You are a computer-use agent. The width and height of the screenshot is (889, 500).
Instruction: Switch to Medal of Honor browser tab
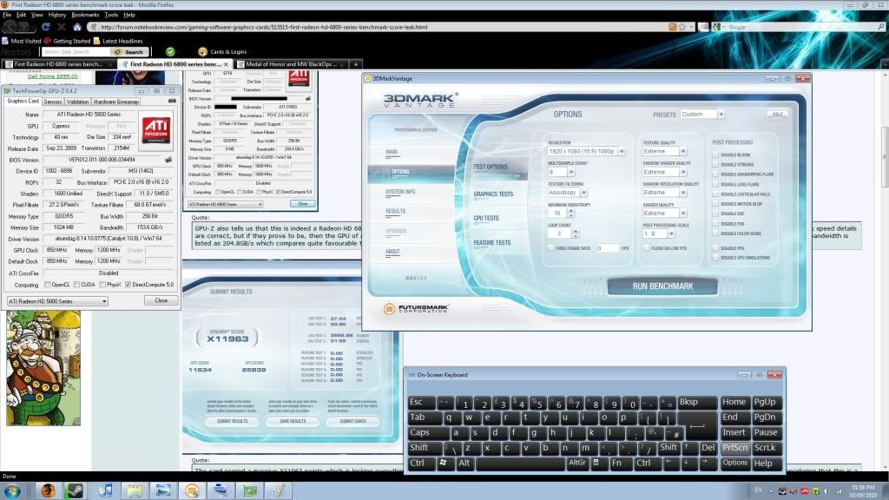291,64
